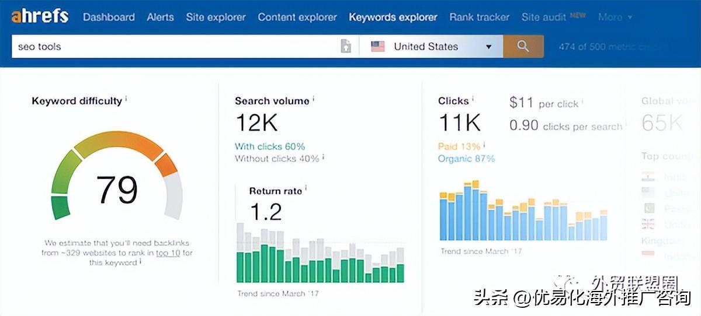Go to Rank tracker

479,17
